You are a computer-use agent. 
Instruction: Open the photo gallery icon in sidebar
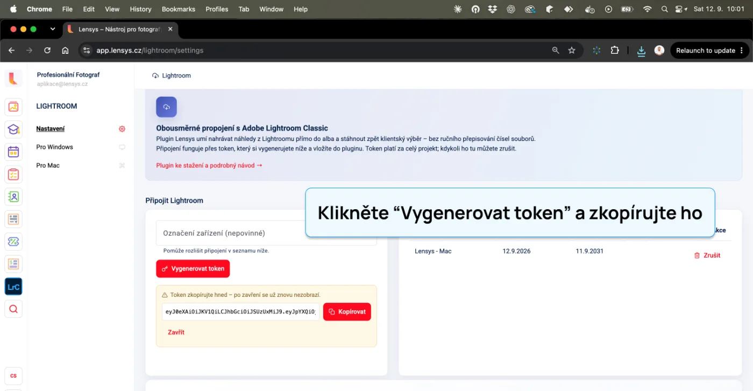point(13,106)
